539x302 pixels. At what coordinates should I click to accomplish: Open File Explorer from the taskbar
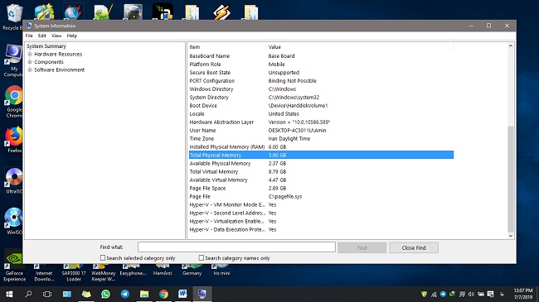coord(144,294)
